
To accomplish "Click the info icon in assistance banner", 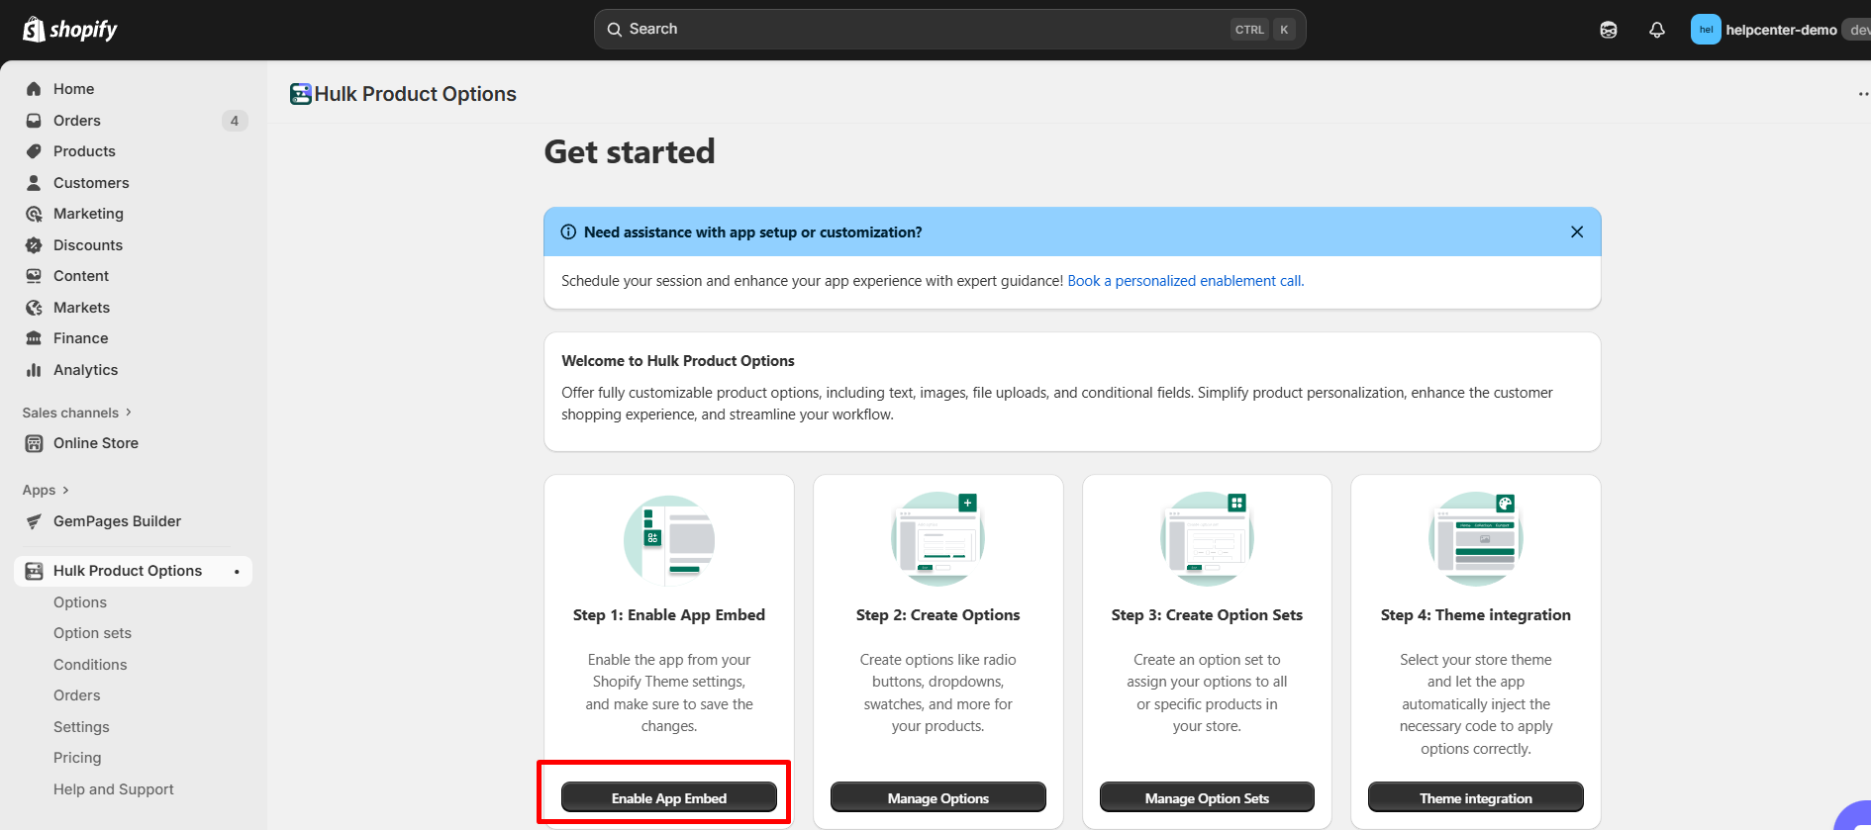I will tap(568, 232).
